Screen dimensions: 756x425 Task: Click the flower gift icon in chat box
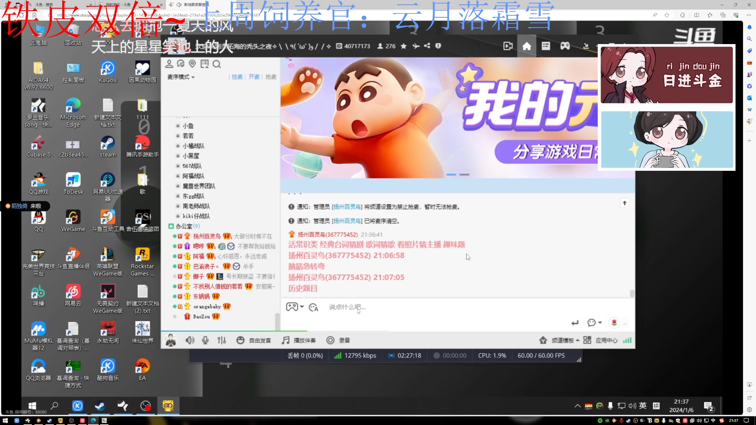tap(614, 323)
